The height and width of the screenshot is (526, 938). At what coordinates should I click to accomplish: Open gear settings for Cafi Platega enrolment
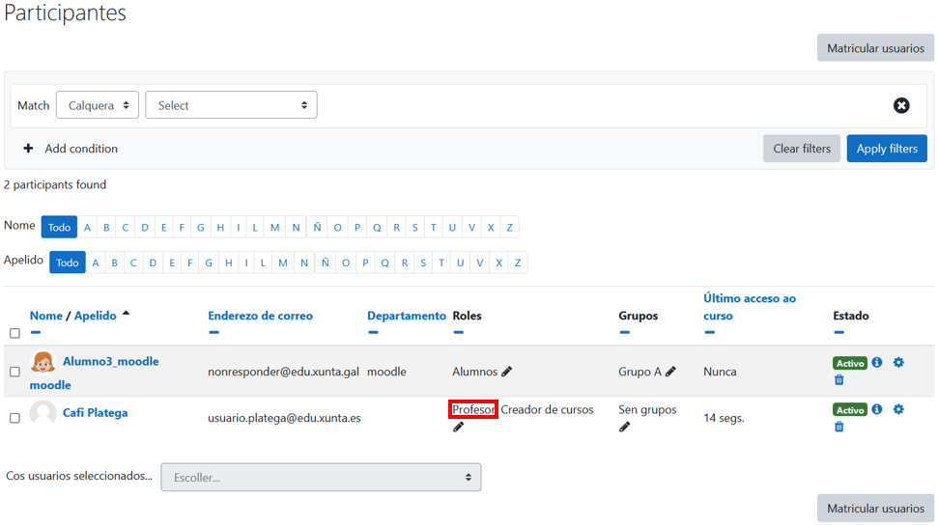[898, 409]
